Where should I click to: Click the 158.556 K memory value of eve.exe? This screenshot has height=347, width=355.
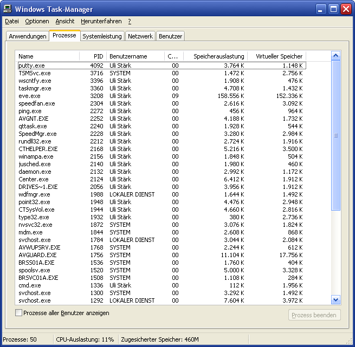click(231, 96)
